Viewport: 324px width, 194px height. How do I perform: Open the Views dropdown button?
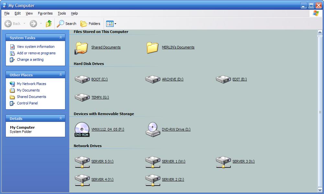(x=111, y=24)
